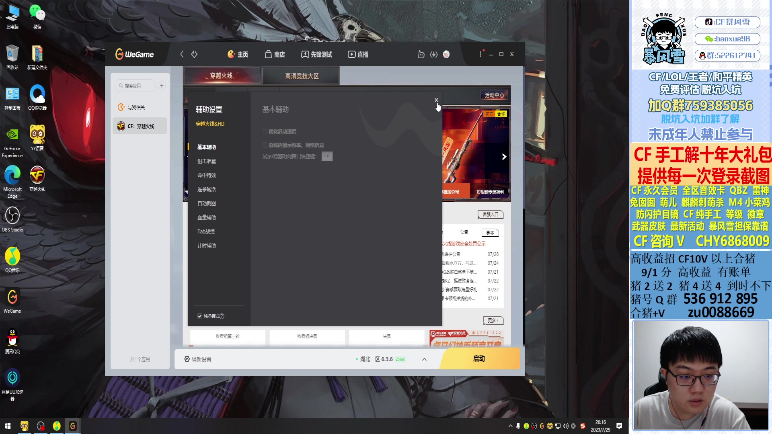Click the gear 辅助设置 button at bottom bar
Screen dimensions: 772x434
coord(198,359)
